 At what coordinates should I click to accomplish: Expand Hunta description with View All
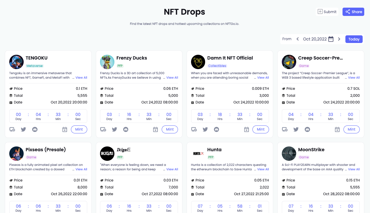[x=263, y=169]
